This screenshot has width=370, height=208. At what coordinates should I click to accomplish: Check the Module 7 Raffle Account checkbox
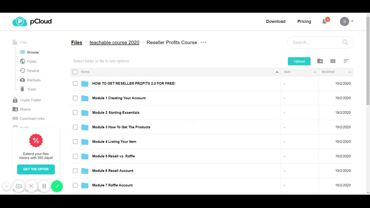point(75,185)
